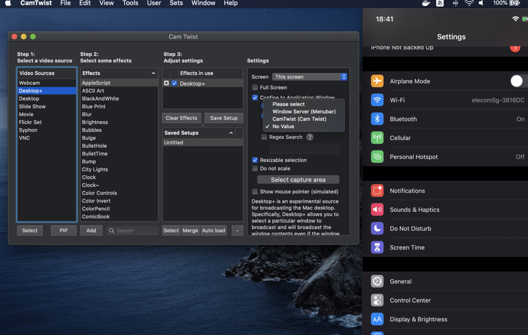This screenshot has width=528, height=335.
Task: Open the Window menu
Action: [203, 3]
